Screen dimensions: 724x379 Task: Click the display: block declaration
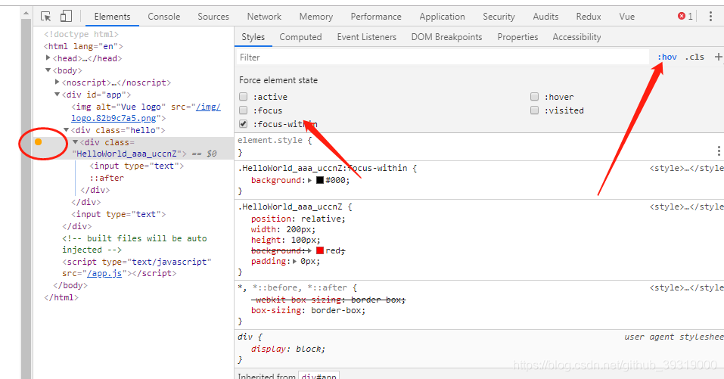pos(288,349)
